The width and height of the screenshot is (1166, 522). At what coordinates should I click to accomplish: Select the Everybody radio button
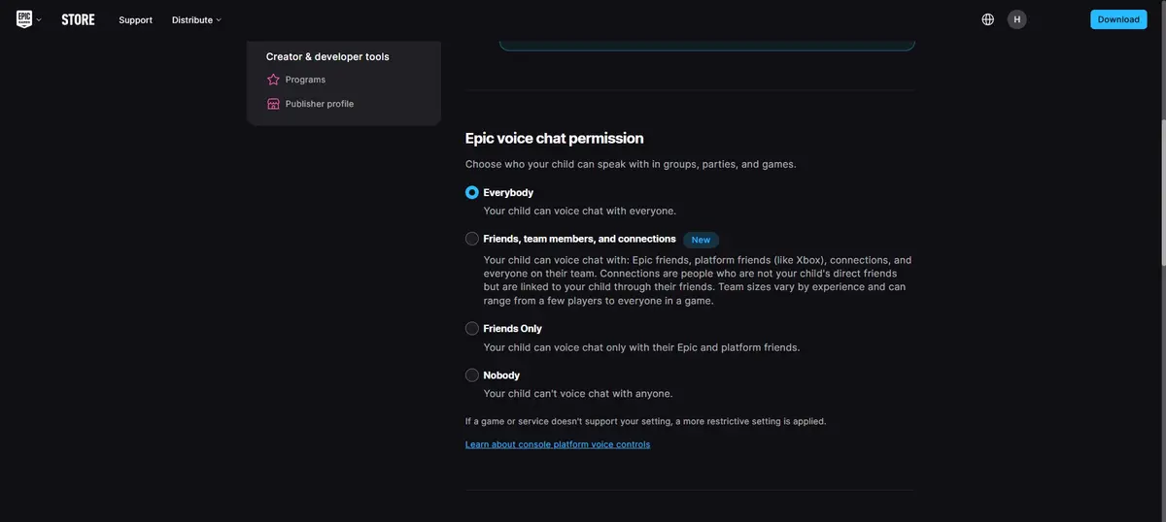click(x=472, y=192)
